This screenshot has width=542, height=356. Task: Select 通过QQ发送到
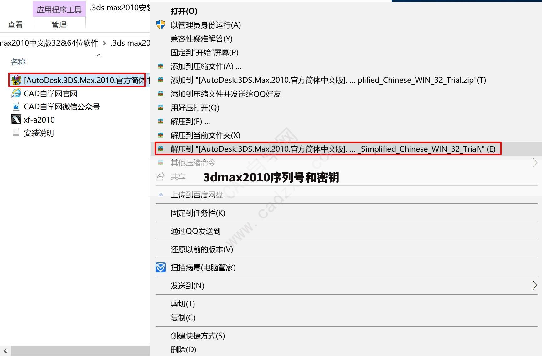pyautogui.click(x=196, y=231)
